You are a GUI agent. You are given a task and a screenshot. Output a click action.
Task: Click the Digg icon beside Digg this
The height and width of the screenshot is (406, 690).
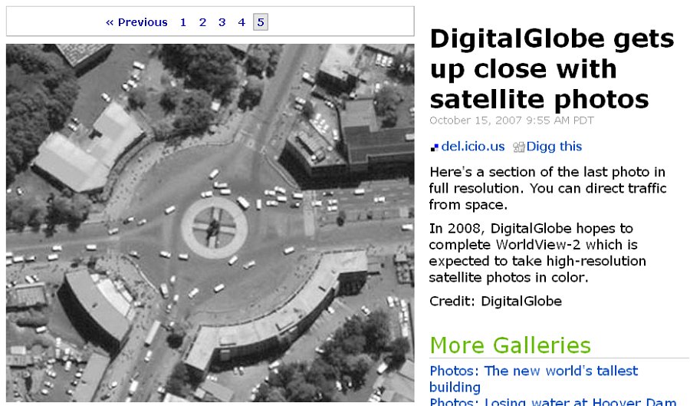pyautogui.click(x=519, y=147)
